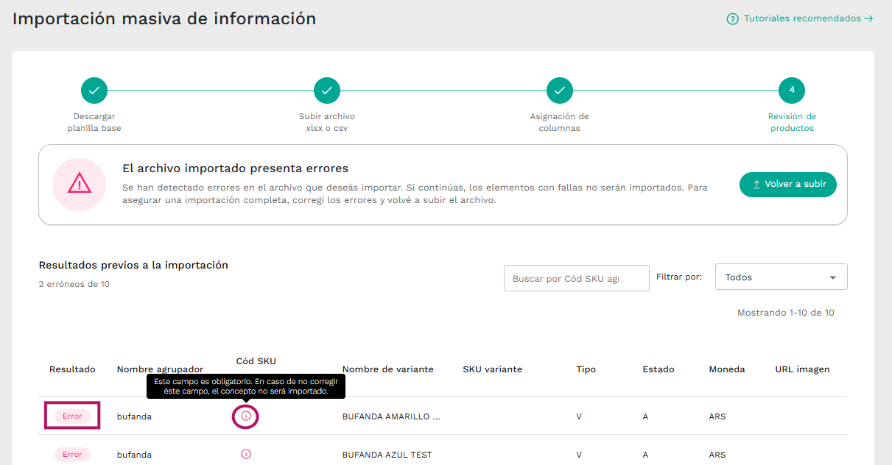Click the Asignación de columnas step label

click(560, 122)
